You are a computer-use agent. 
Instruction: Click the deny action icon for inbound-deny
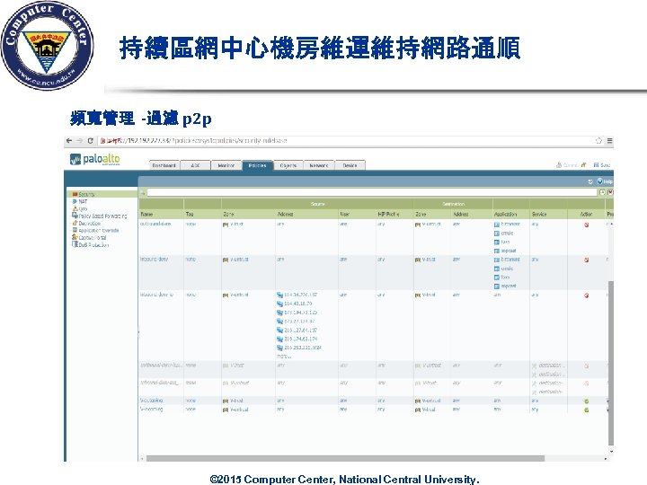[x=586, y=260]
